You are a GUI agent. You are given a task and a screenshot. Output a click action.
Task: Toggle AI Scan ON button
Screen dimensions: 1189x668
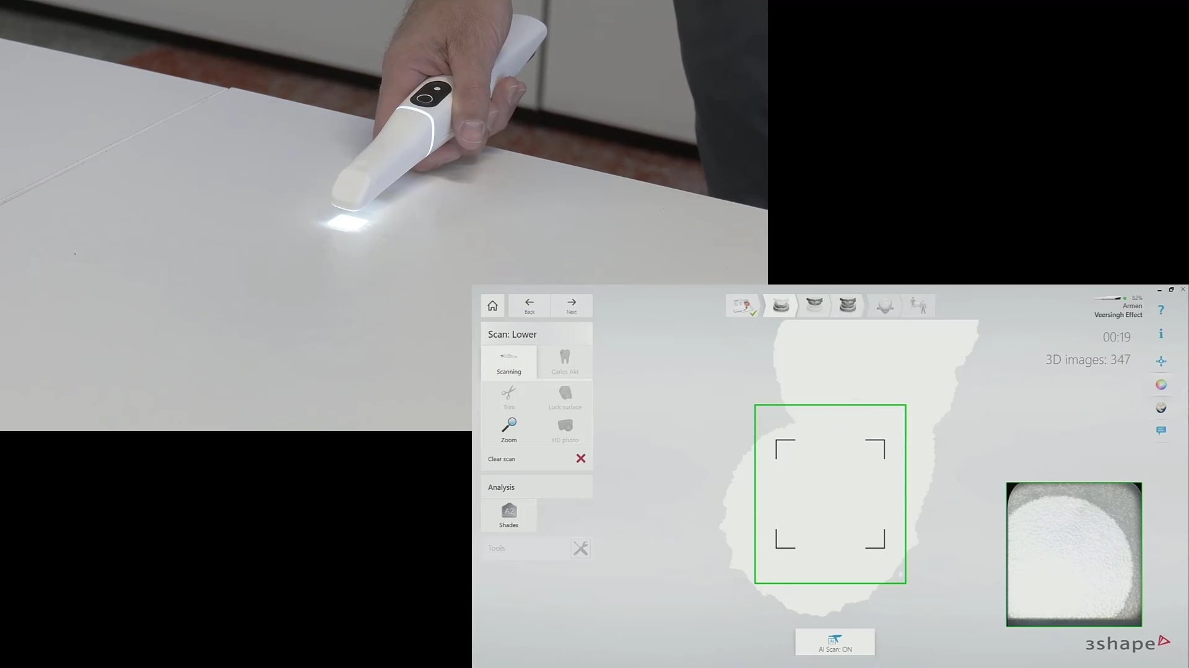click(835, 643)
